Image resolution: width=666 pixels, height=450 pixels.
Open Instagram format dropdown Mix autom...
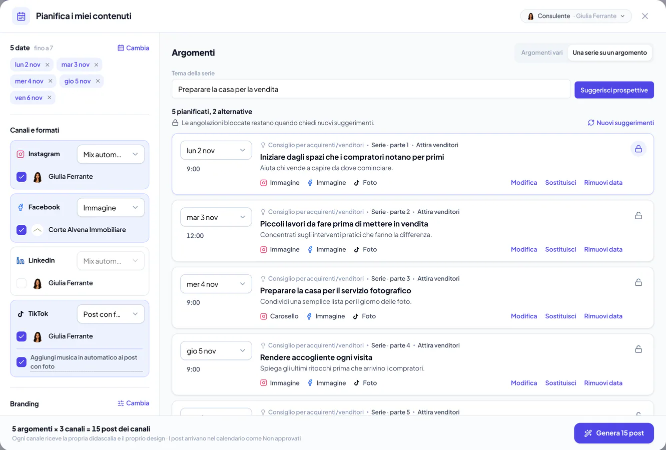point(111,154)
